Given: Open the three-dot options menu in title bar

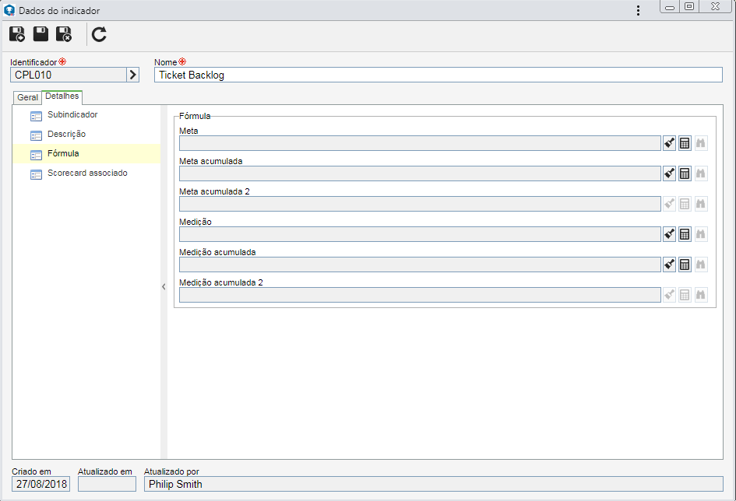Looking at the screenshot, I should (638, 10).
